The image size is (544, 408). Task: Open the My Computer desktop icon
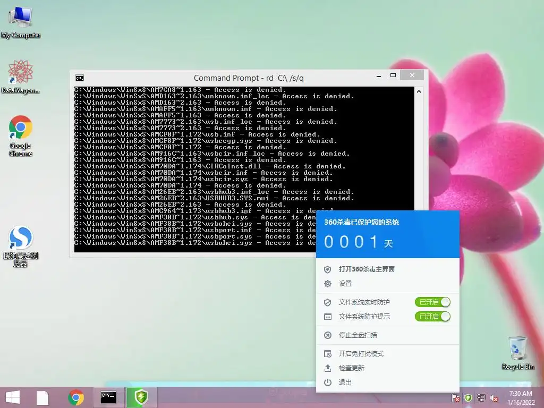[x=21, y=22]
